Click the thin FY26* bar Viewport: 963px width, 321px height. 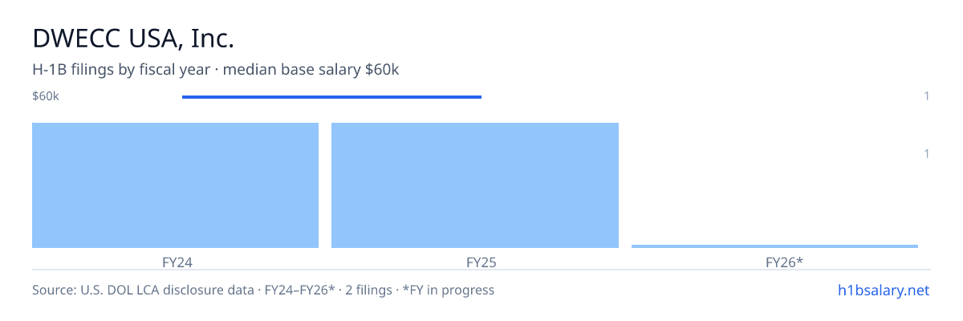coord(774,246)
